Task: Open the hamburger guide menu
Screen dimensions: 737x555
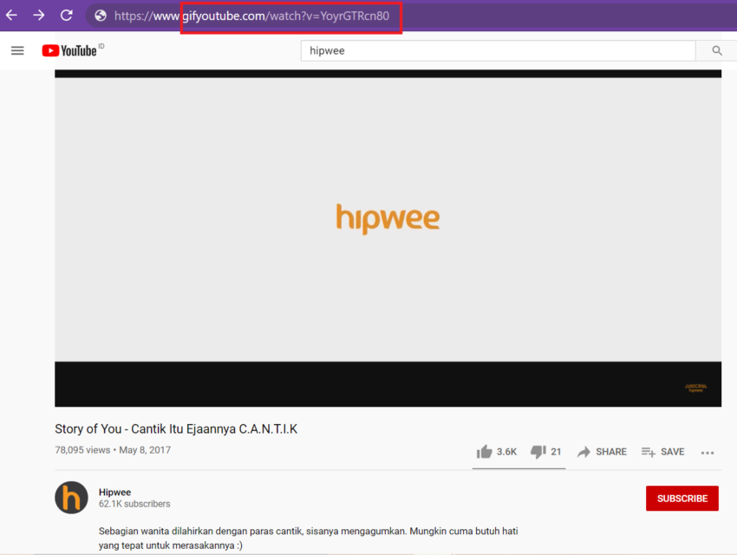Action: pos(17,50)
